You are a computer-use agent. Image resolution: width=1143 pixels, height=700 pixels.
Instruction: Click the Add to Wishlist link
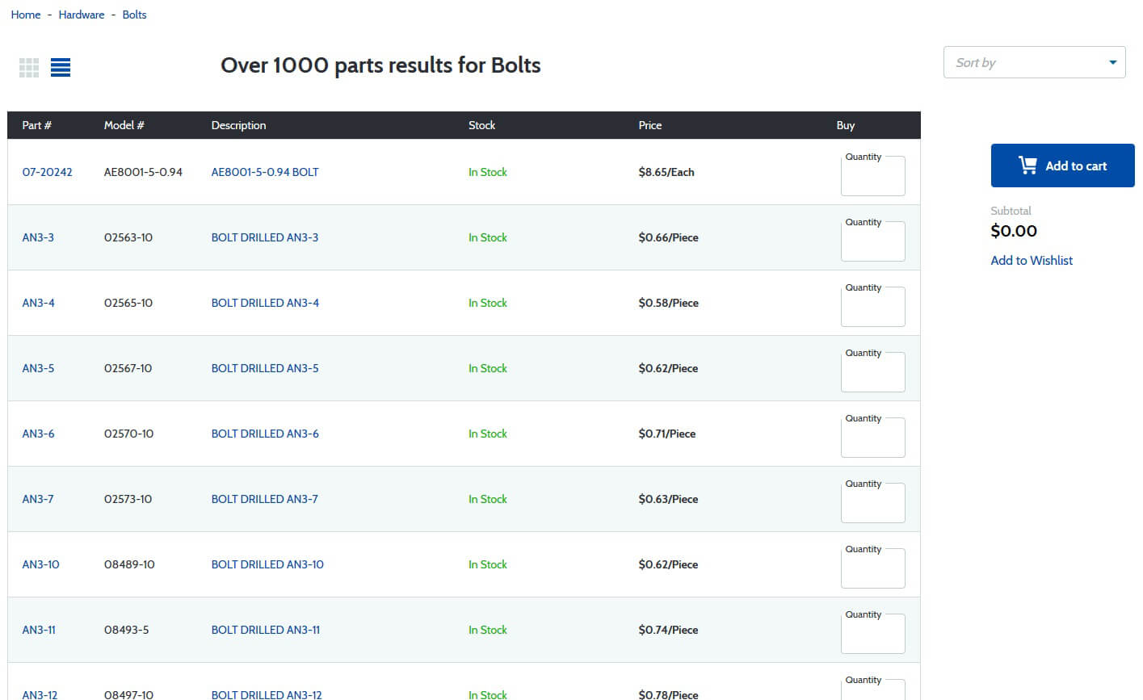tap(1032, 260)
